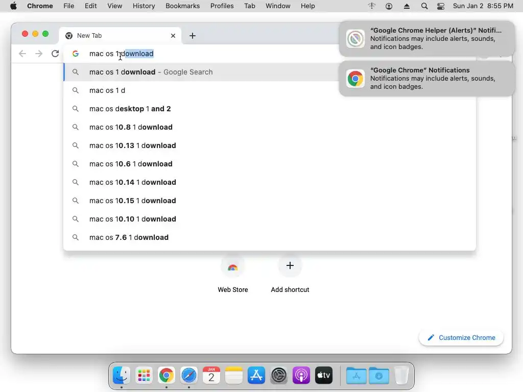Choose suggestion 'mac os 10.14 1 download'

(x=270, y=182)
